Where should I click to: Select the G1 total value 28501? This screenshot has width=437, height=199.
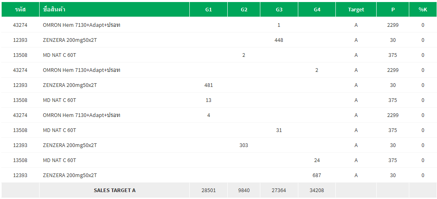pyautogui.click(x=209, y=190)
